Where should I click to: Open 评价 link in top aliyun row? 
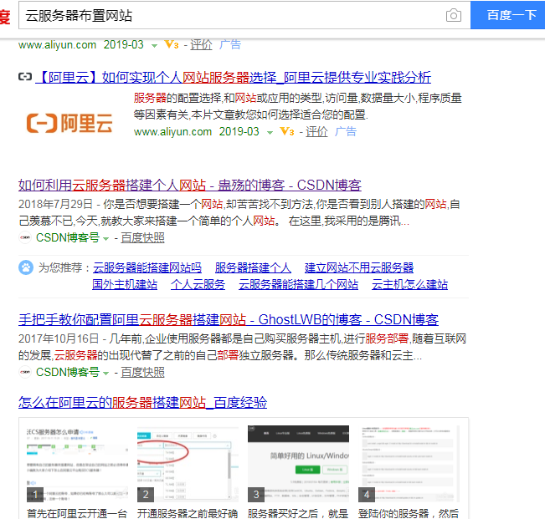tap(201, 44)
